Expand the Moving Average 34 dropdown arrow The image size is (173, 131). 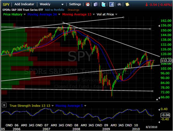(59, 14)
